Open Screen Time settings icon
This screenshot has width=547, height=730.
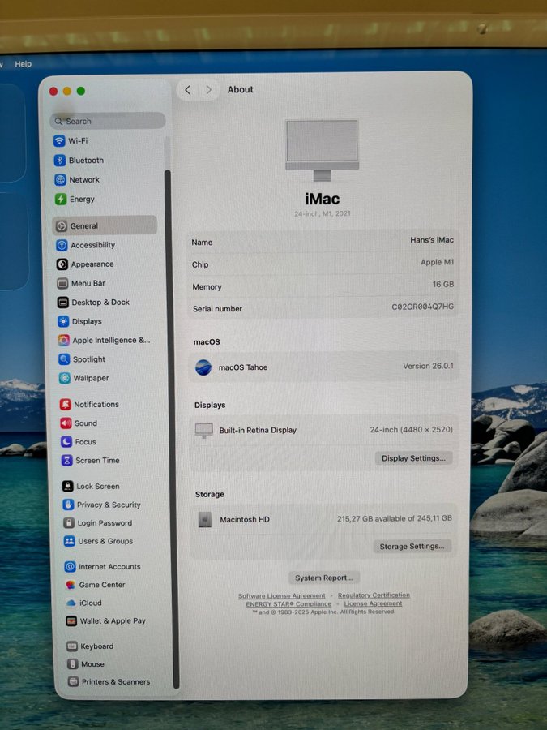tap(66, 461)
